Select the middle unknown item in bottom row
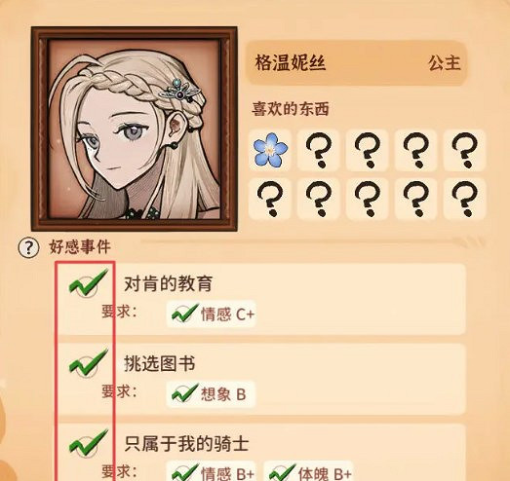The height and width of the screenshot is (481, 510). click(367, 199)
